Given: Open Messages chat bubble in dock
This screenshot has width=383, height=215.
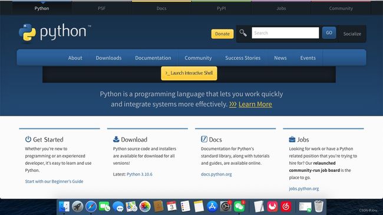Looking at the screenshot, I should (x=118, y=206).
